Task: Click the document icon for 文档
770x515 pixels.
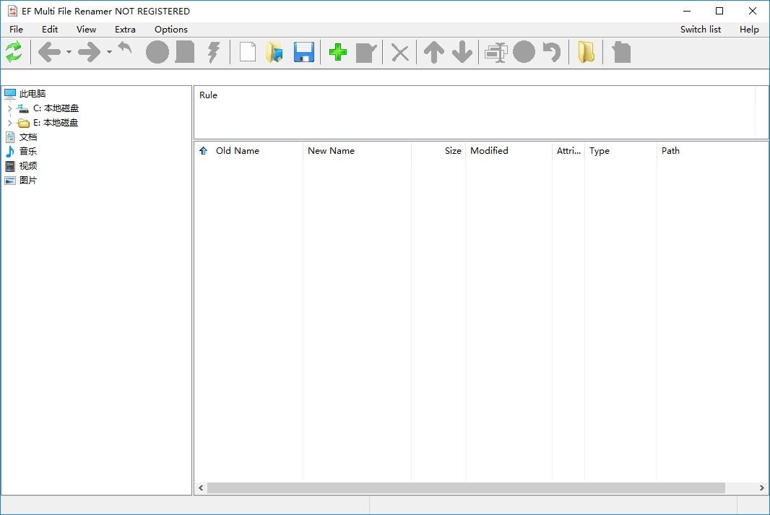Action: [x=10, y=137]
